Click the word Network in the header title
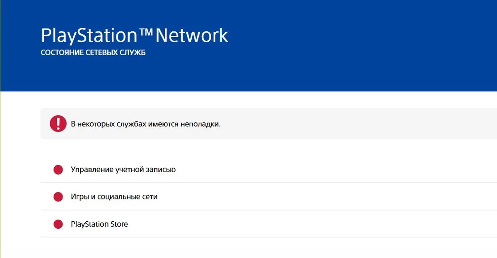The image size is (497, 258). (x=191, y=36)
